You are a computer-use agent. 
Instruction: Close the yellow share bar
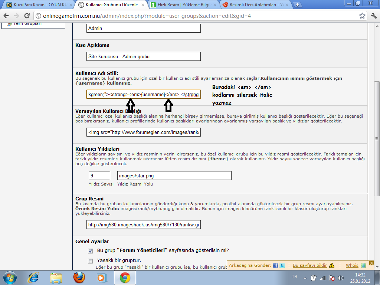[371, 263]
